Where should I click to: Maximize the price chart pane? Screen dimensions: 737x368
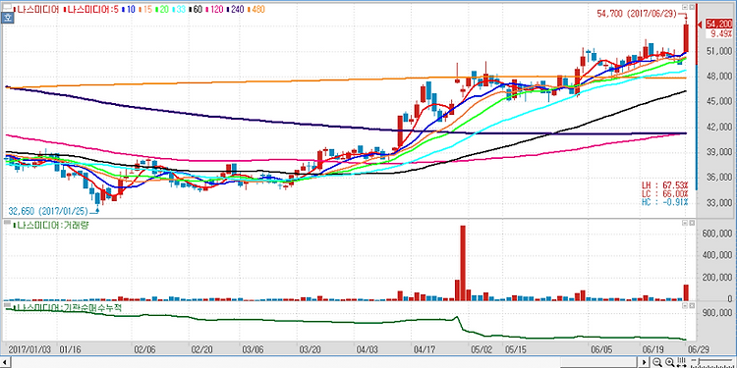tap(692, 7)
